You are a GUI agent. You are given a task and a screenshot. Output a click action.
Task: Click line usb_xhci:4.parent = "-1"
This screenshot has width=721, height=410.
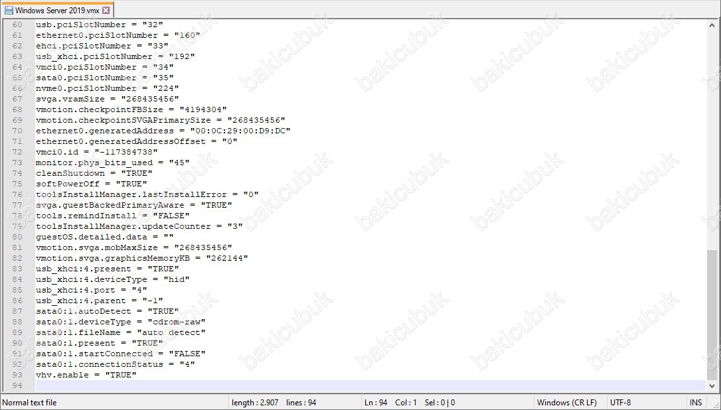100,301
